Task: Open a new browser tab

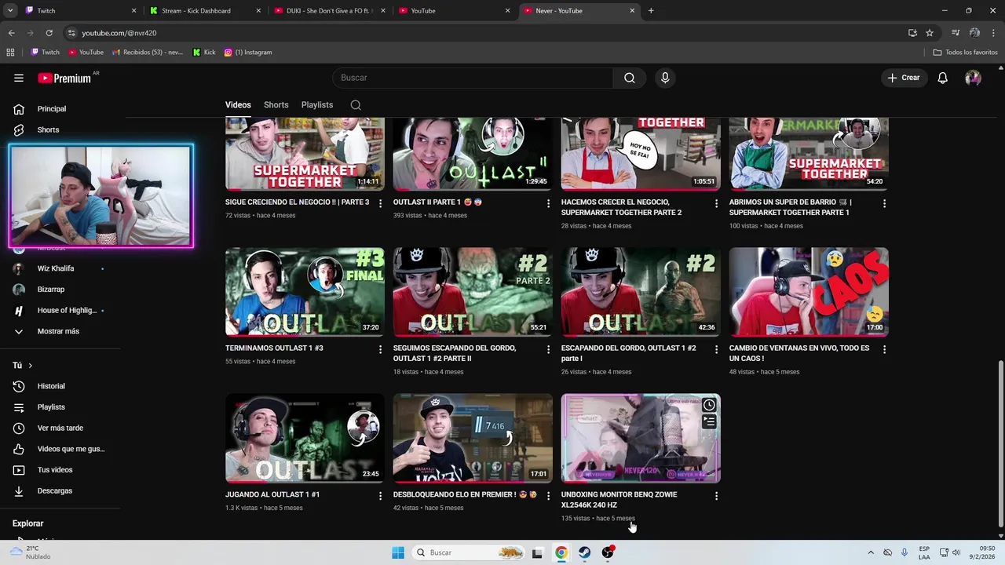Action: coord(651,11)
